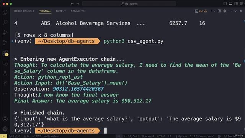This screenshot has height=138, width=245.
Task: Select Python interpreter 3.12.2 venv
Action: [x=202, y=136]
